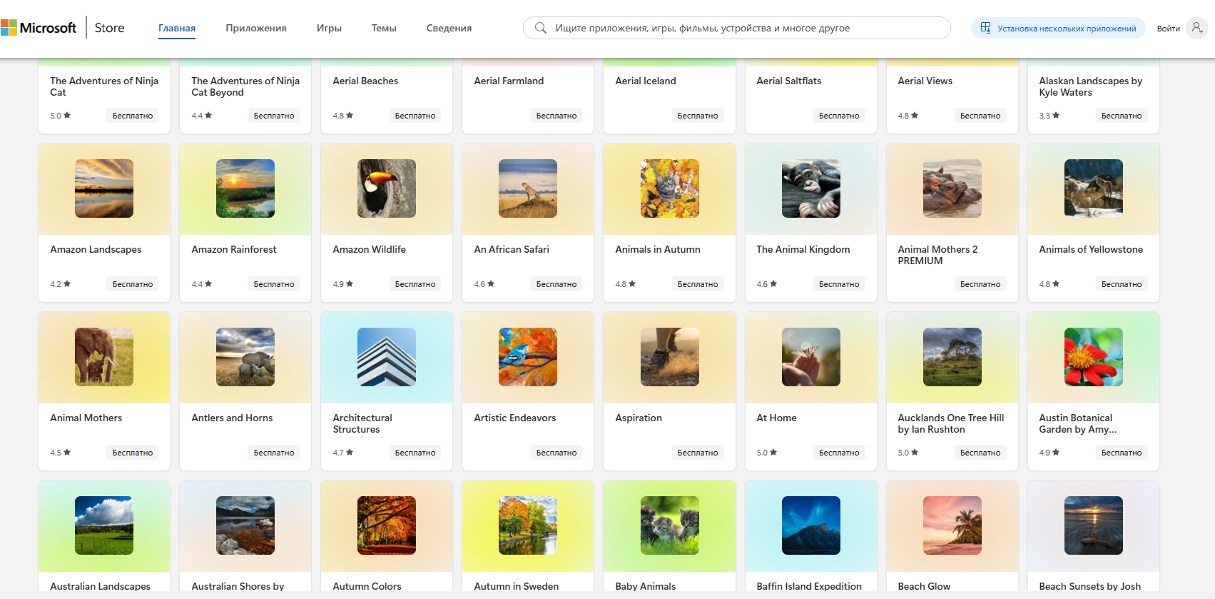Click Бесплатно for Alaskan Landscapes by Kyle Waters
The height and width of the screenshot is (599, 1215).
(1122, 116)
